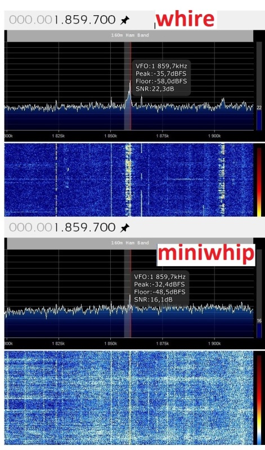Viewport: 265px width, 450px height.
Task: Click the top waterfall color scale bar
Action: (x=259, y=182)
